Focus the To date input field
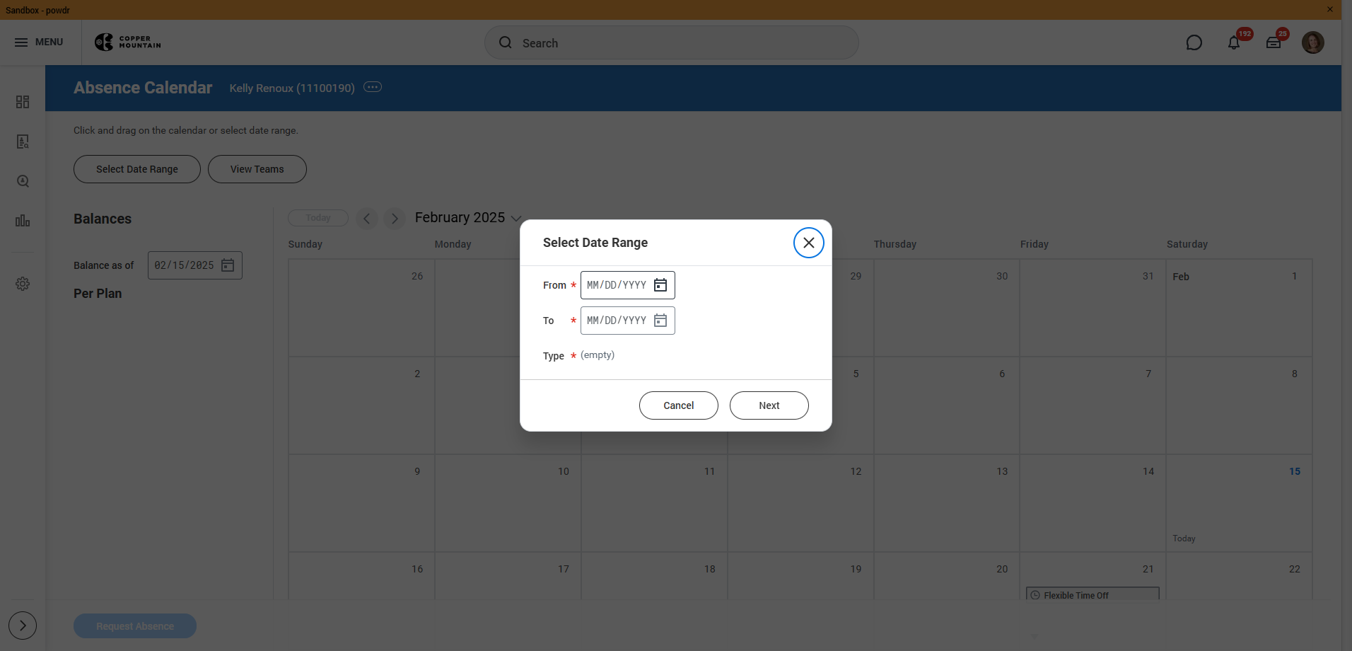The height and width of the screenshot is (651, 1352). pyautogui.click(x=628, y=321)
